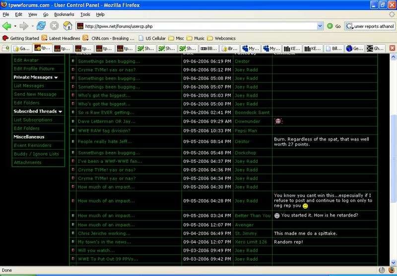Open the Send New Message link
The width and height of the screenshot is (397, 276).
pyautogui.click(x=35, y=94)
